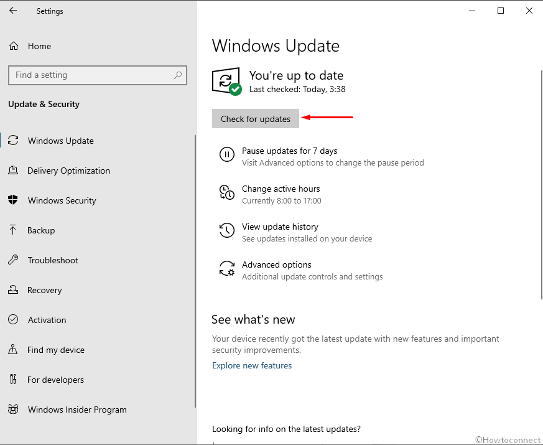543x445 pixels.
Task: Click the You're up to date heading
Action: pos(296,75)
